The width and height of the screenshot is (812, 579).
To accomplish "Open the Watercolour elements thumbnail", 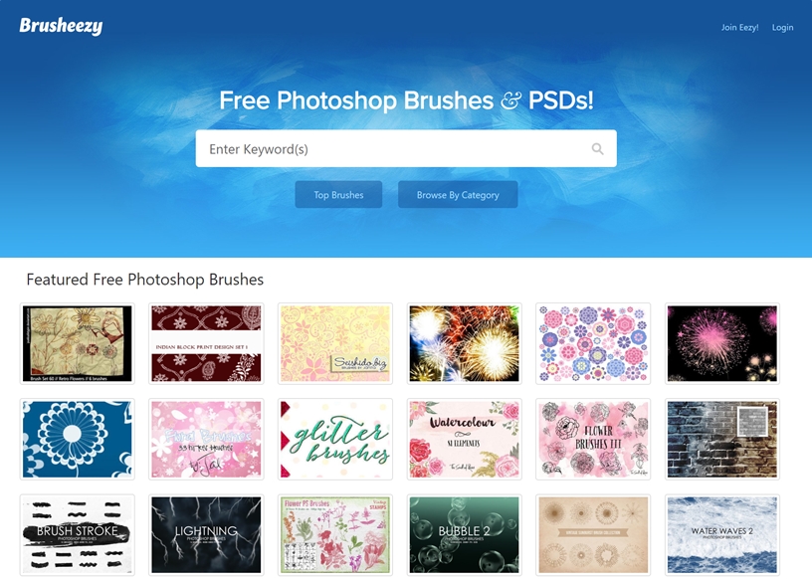I will click(x=464, y=439).
